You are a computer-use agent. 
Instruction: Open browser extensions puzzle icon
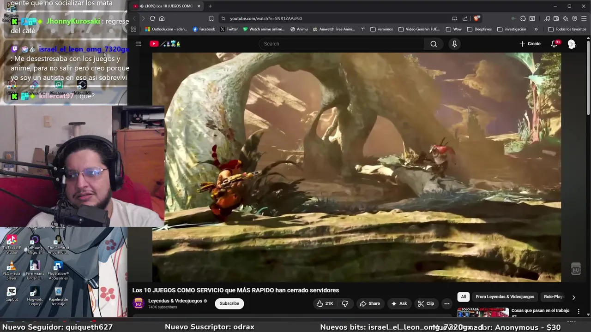523,18
